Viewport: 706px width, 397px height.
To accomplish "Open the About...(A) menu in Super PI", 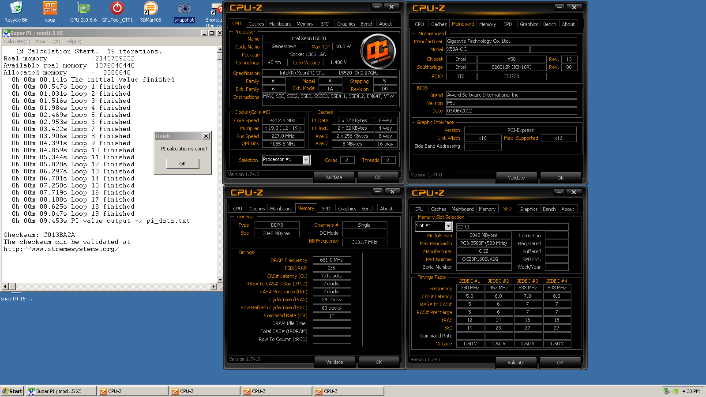I will click(x=48, y=41).
